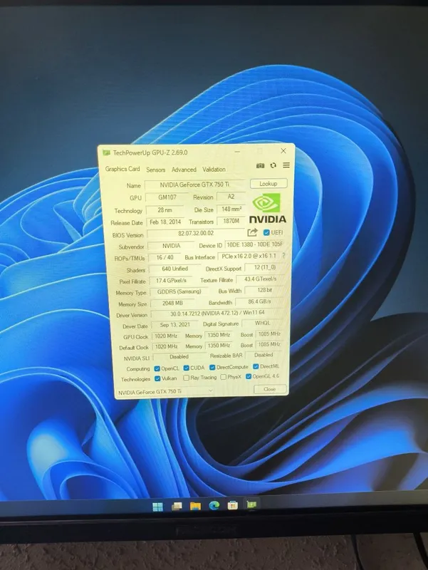Click the Bandwidth value 86.4 GB/s
The image size is (428, 570).
(260, 301)
